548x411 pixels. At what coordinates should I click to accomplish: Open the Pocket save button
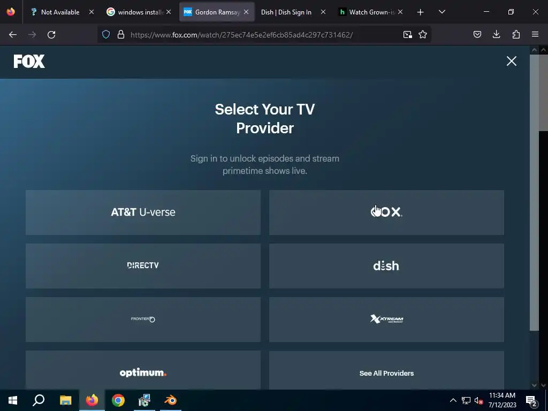tap(477, 34)
